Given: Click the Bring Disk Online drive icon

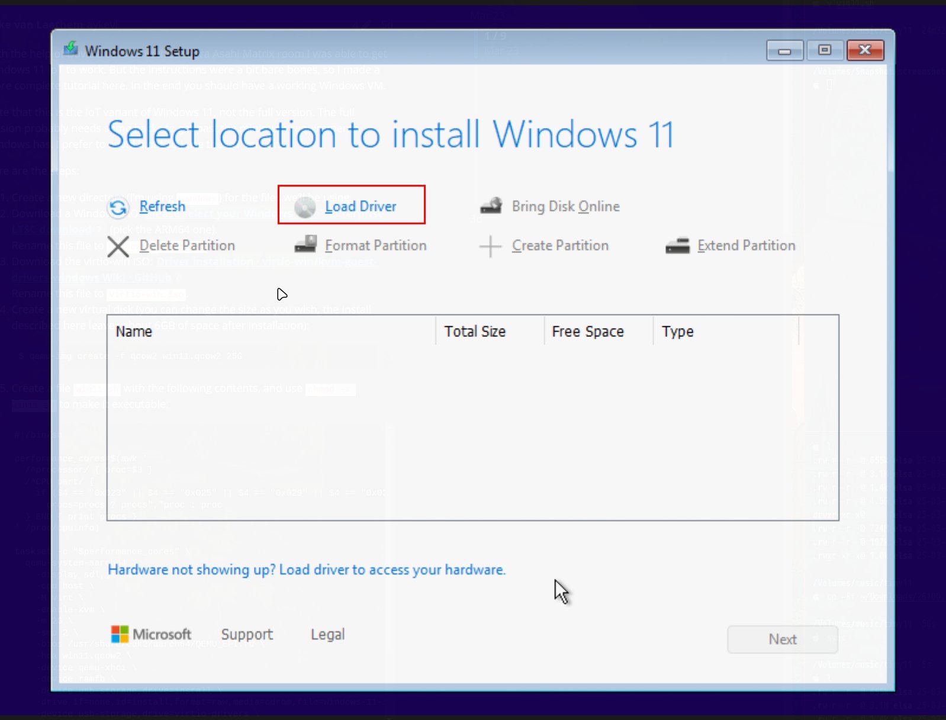Looking at the screenshot, I should coord(491,205).
